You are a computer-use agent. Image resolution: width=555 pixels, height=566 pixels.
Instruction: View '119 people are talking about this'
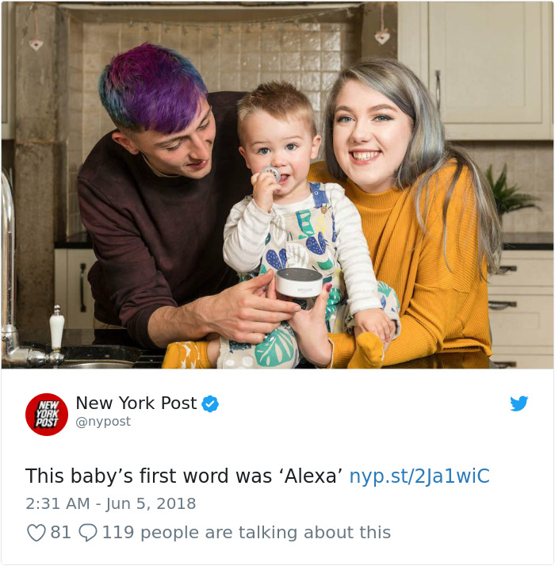point(247,533)
